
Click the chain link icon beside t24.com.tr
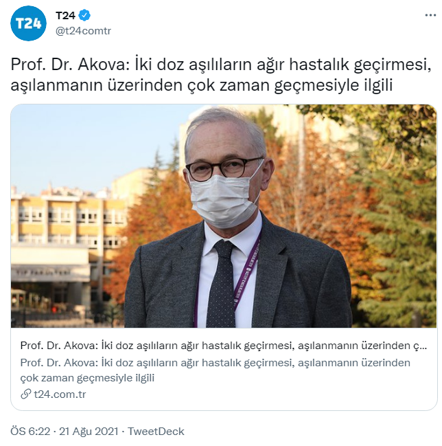point(25,394)
